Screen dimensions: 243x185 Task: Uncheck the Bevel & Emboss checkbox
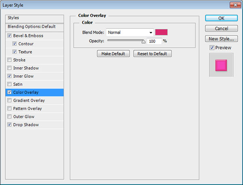pyautogui.click(x=9, y=36)
